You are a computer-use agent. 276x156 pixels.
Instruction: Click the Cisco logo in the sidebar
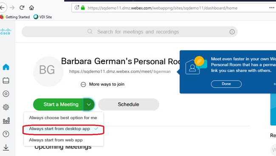(6, 31)
